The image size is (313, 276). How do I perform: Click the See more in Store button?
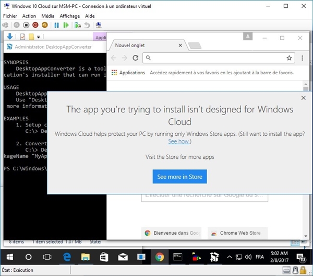click(179, 177)
